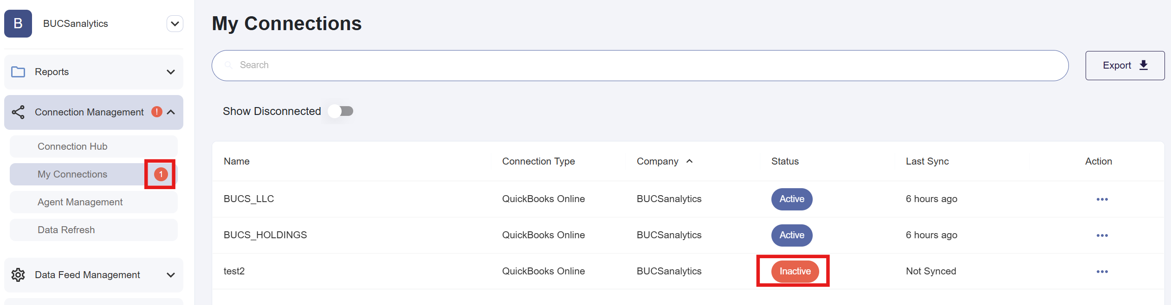This screenshot has width=1171, height=305.
Task: Open the action menu for test2
Action: (x=1102, y=272)
